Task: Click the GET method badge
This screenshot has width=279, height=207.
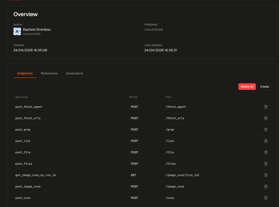Action: [133, 175]
